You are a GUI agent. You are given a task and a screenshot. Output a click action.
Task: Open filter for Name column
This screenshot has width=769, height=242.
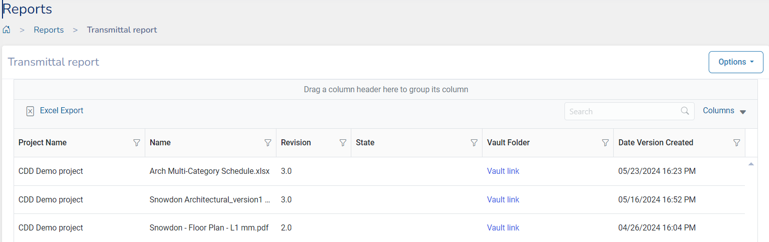(x=268, y=143)
